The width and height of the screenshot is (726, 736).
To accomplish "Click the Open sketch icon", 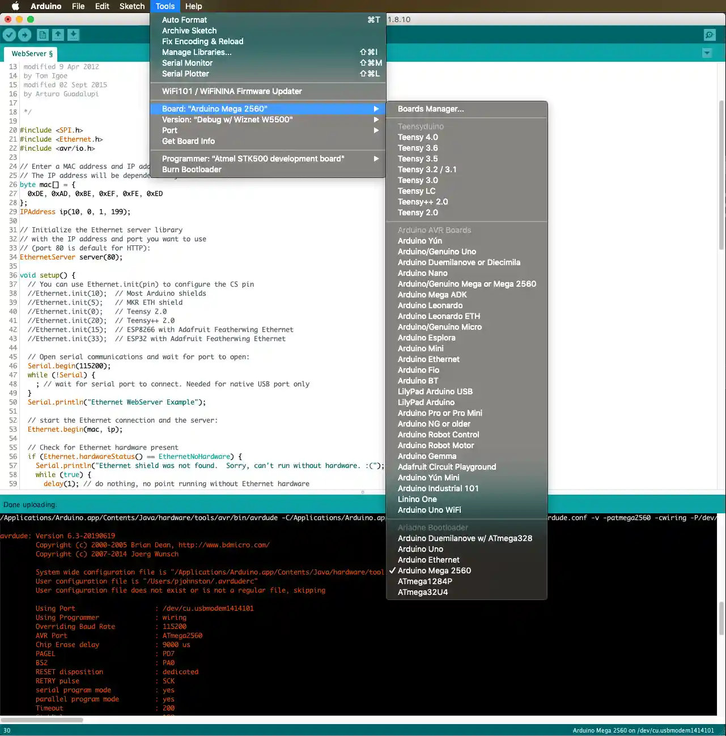I will click(58, 35).
